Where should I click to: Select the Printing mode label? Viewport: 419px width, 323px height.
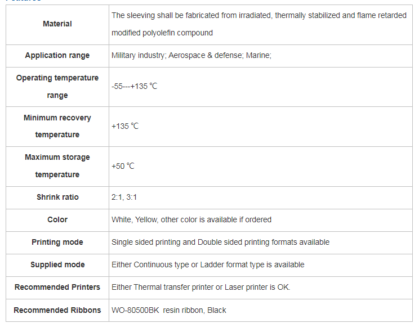(57, 242)
